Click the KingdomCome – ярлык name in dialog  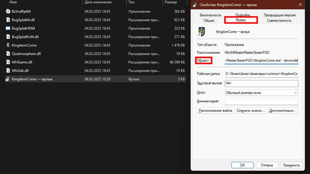point(233,32)
